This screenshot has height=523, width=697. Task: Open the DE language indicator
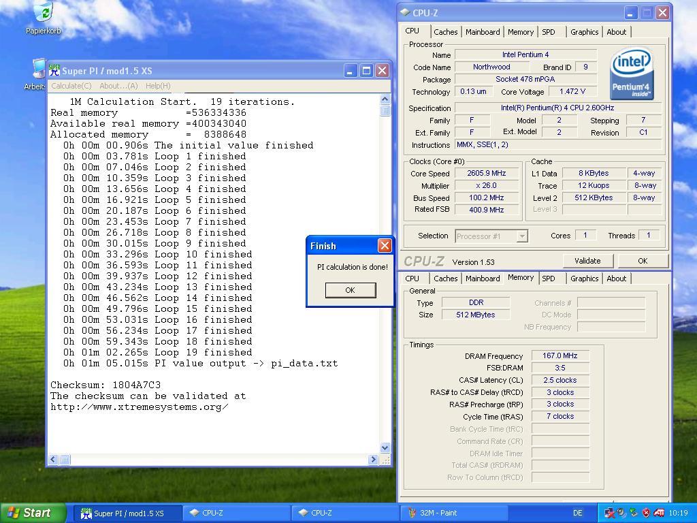(577, 513)
